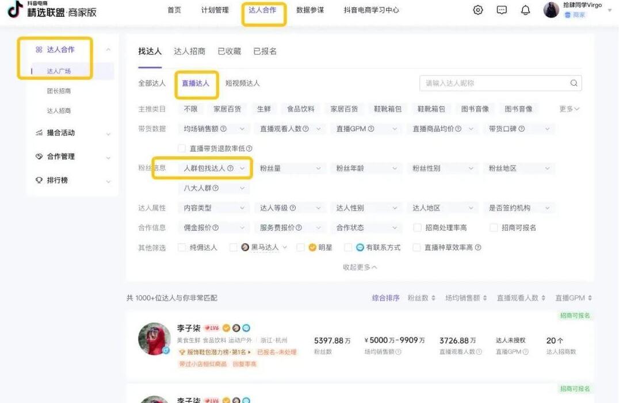Viewport: 619px width, 403px height.
Task: Check the 招商处理率高 checkbox
Action: pos(417,228)
